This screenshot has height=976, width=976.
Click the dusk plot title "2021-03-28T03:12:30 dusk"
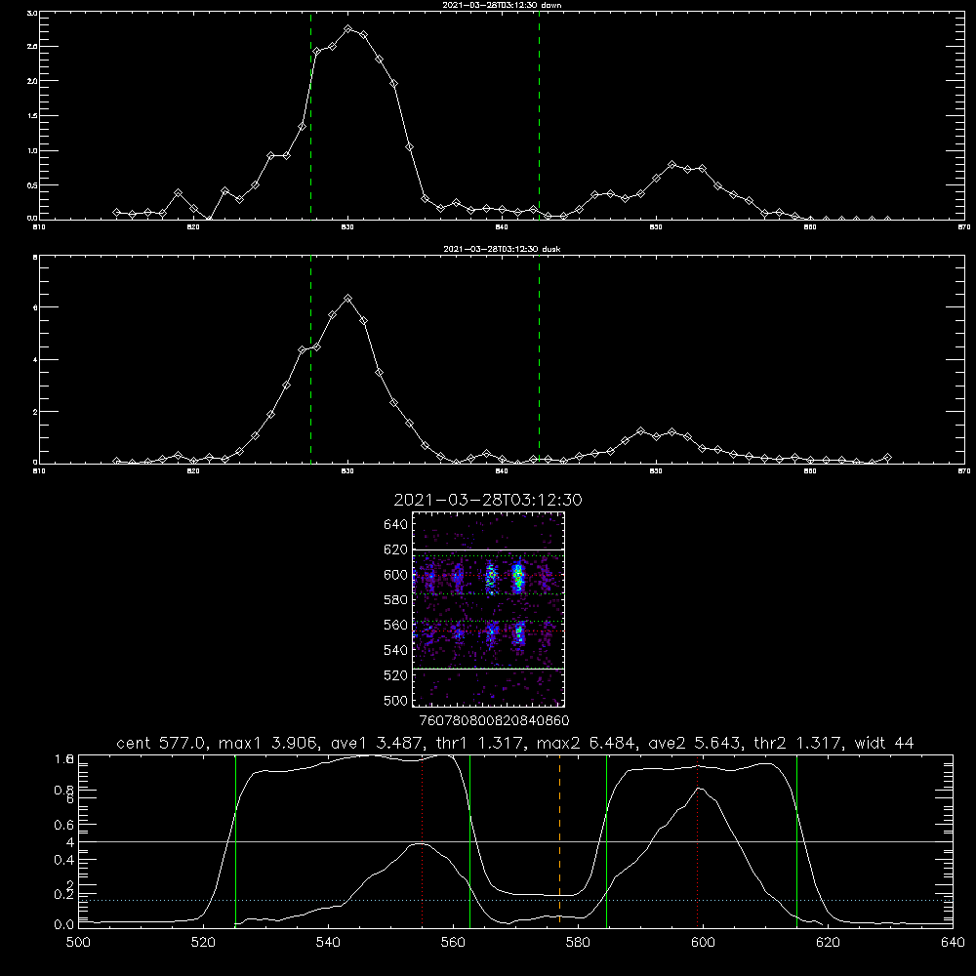pos(502,249)
